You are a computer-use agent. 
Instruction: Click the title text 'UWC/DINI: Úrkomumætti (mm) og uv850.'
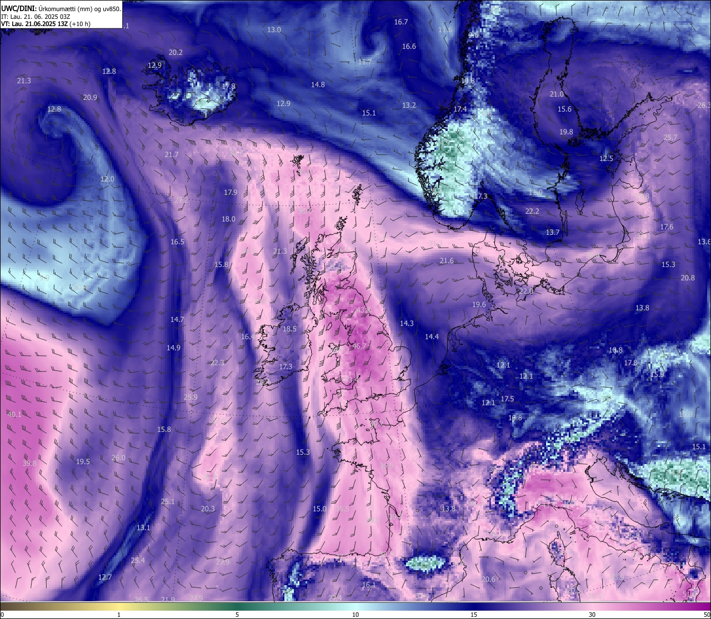point(61,9)
